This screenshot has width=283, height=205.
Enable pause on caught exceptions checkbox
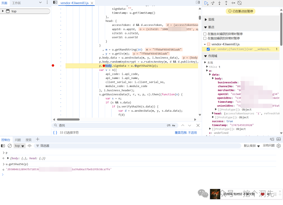point(205,38)
